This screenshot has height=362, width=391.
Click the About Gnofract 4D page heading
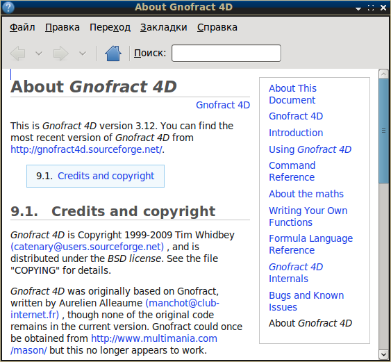[94, 87]
